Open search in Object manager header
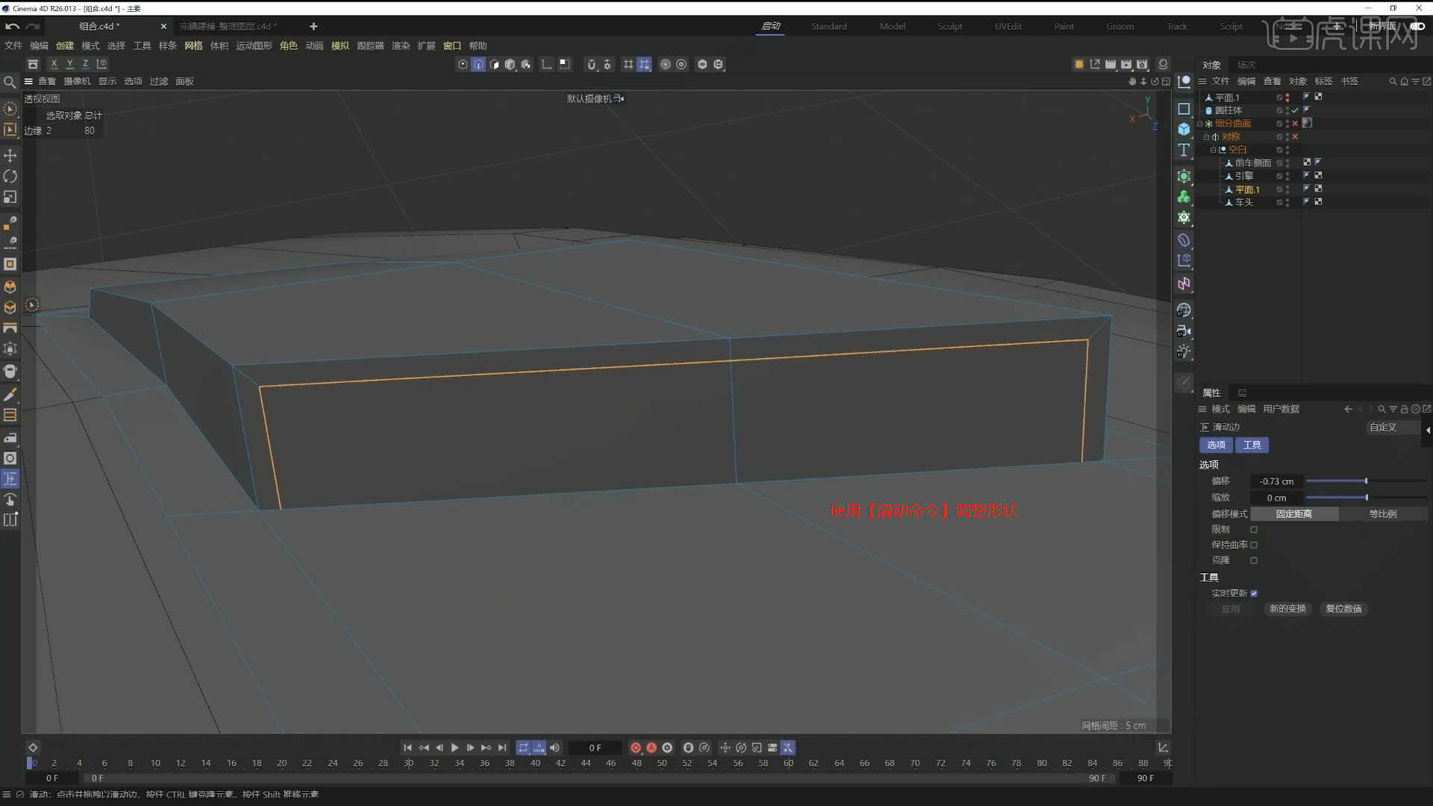 tap(1393, 81)
